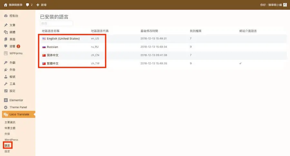
Task: Click the US flag icon
Action: tap(44, 39)
